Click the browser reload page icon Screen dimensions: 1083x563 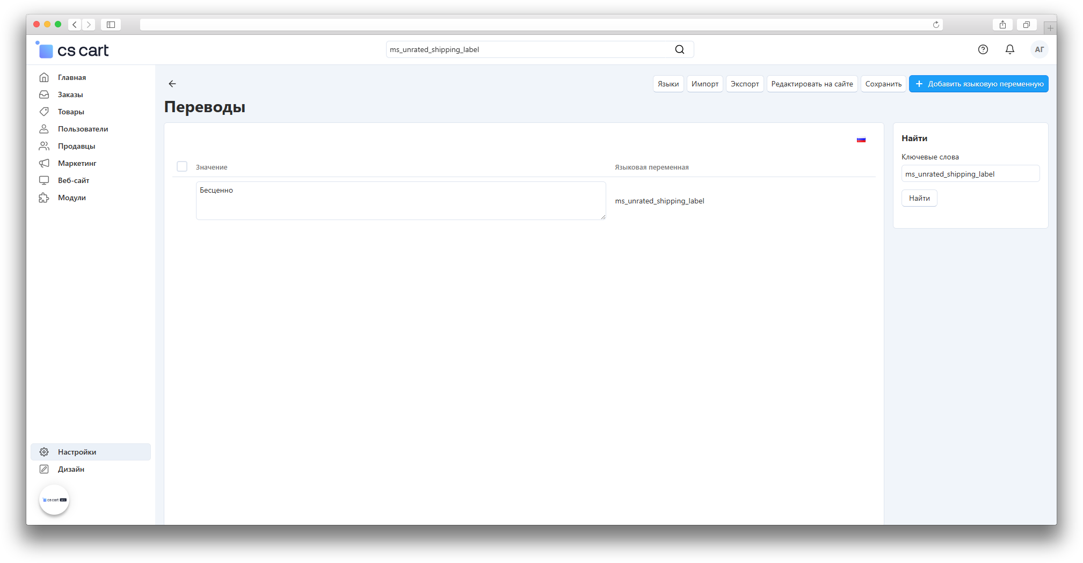click(936, 25)
